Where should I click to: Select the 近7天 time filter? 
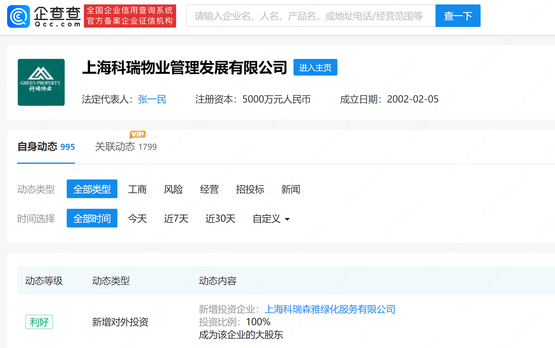point(176,219)
